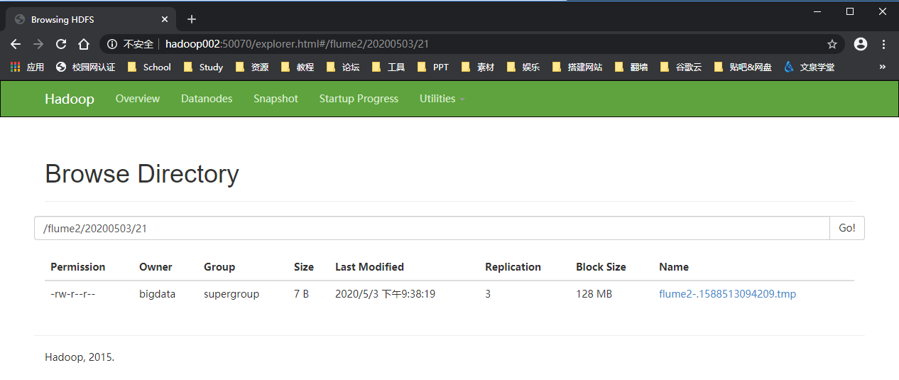Click the browser address bar URL
The height and width of the screenshot is (380, 899).
coord(297,44)
